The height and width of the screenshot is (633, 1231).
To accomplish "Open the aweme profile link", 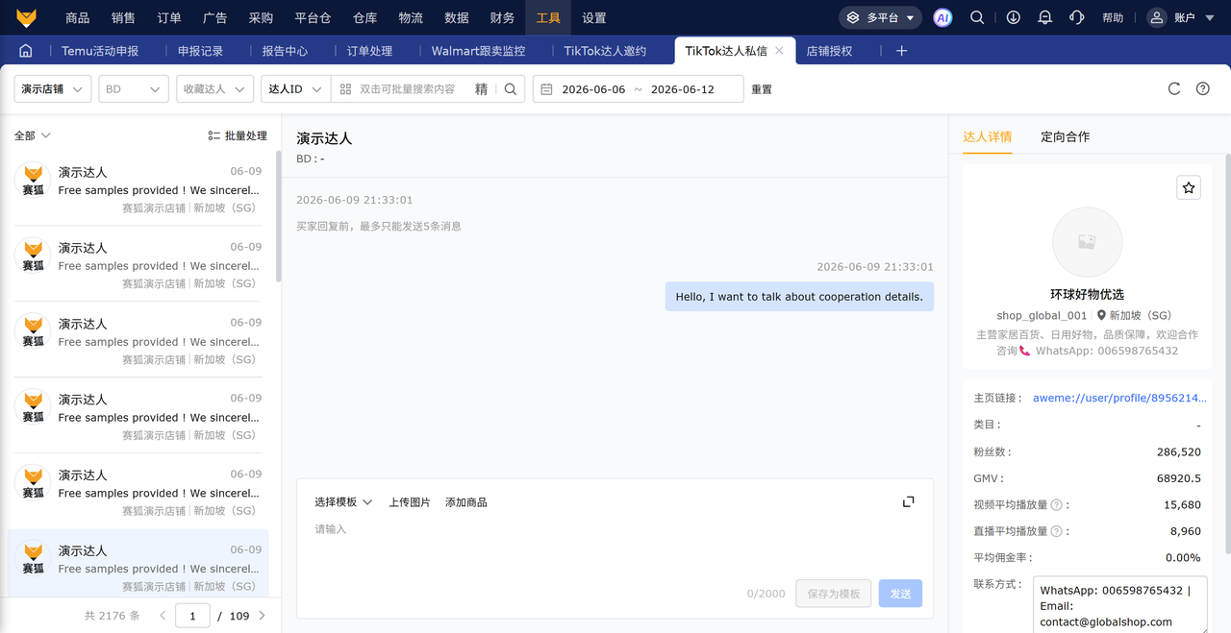I will (1119, 398).
